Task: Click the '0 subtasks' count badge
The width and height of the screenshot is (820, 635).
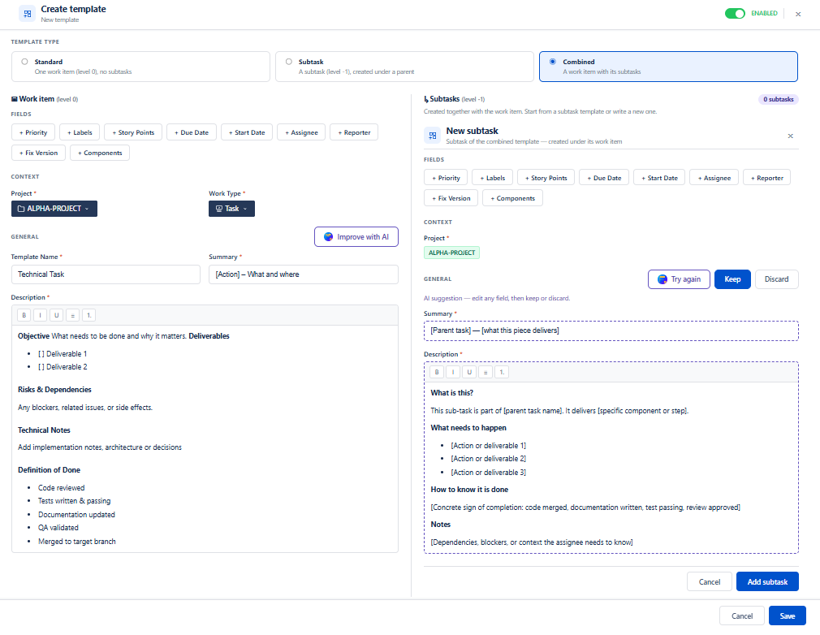Action: pyautogui.click(x=778, y=99)
